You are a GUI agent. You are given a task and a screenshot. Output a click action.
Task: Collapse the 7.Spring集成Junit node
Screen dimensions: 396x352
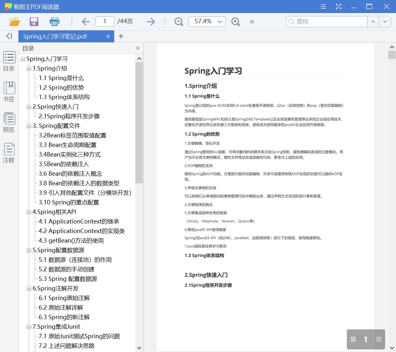point(29,327)
